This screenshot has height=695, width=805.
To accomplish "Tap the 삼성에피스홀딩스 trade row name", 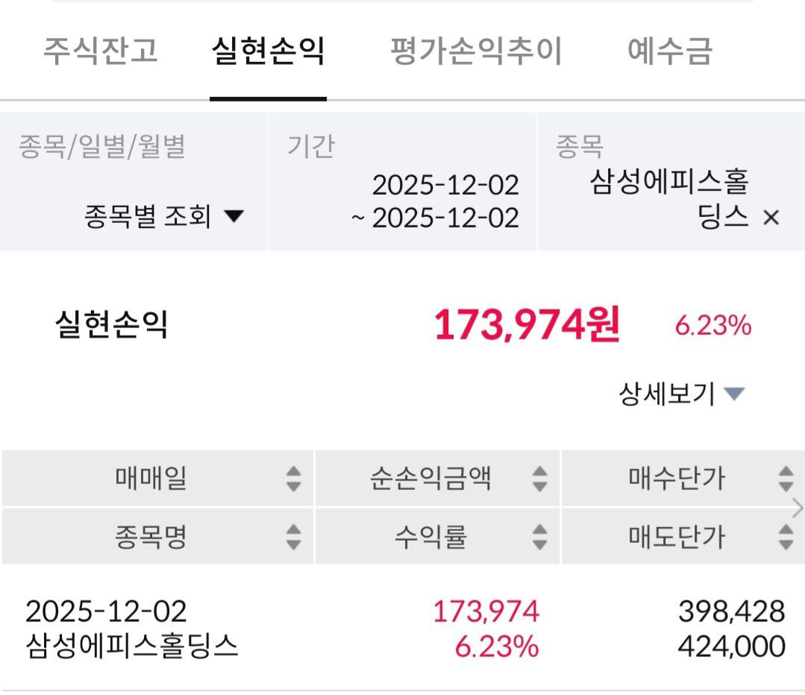I will (131, 646).
